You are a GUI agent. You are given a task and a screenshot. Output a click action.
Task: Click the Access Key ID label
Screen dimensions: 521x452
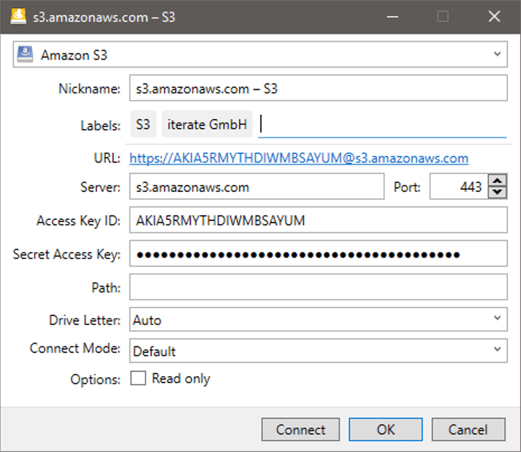point(78,221)
